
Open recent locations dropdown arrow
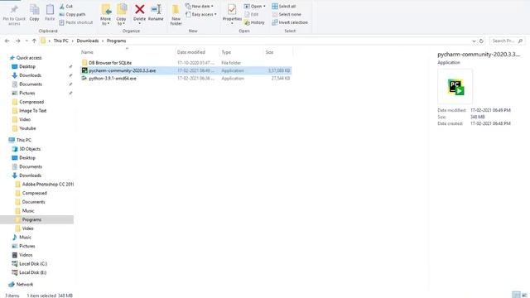click(x=26, y=41)
